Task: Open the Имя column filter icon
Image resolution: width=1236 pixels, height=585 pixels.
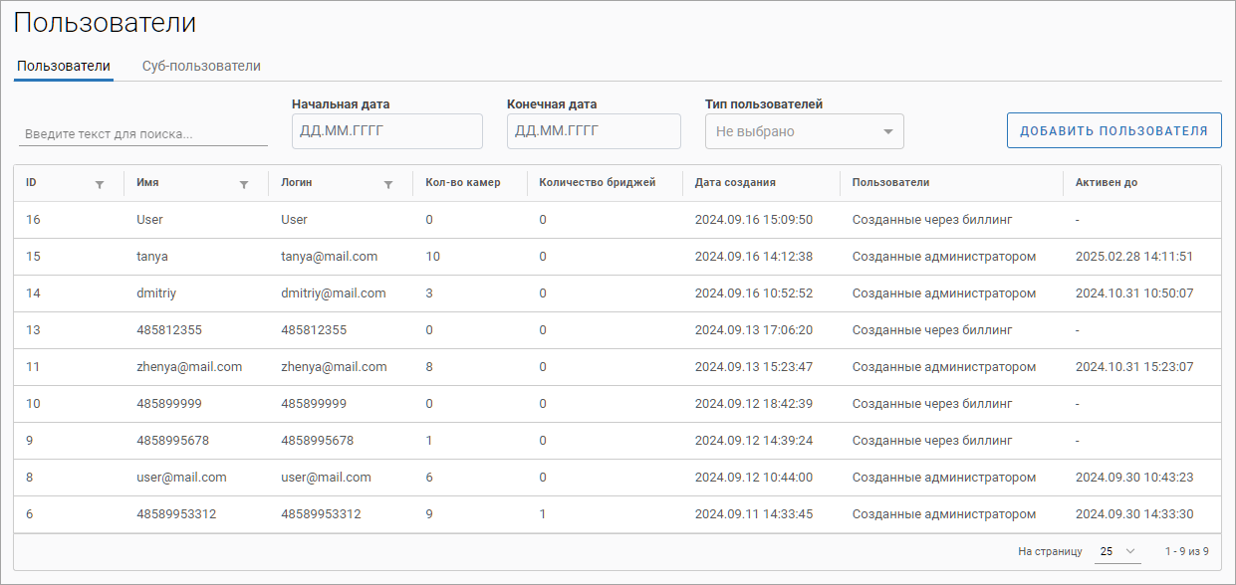Action: [x=244, y=184]
